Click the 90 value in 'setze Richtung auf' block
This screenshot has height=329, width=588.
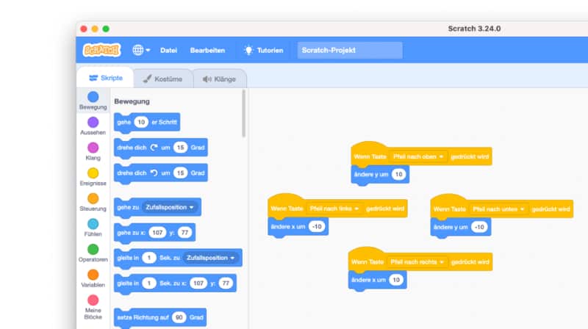(179, 317)
